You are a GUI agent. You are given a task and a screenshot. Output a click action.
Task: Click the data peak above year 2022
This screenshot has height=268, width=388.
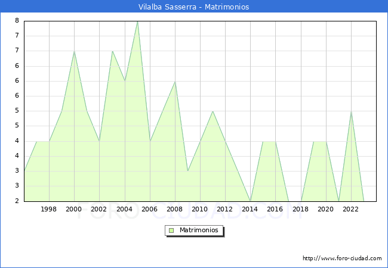(351, 111)
